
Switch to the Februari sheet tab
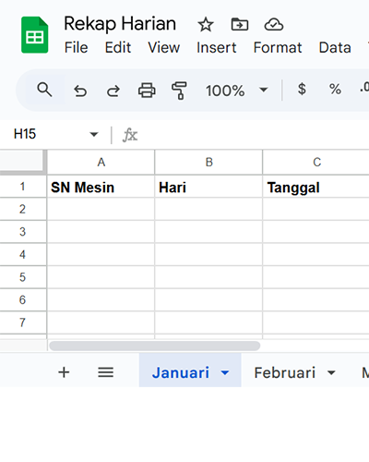(285, 372)
